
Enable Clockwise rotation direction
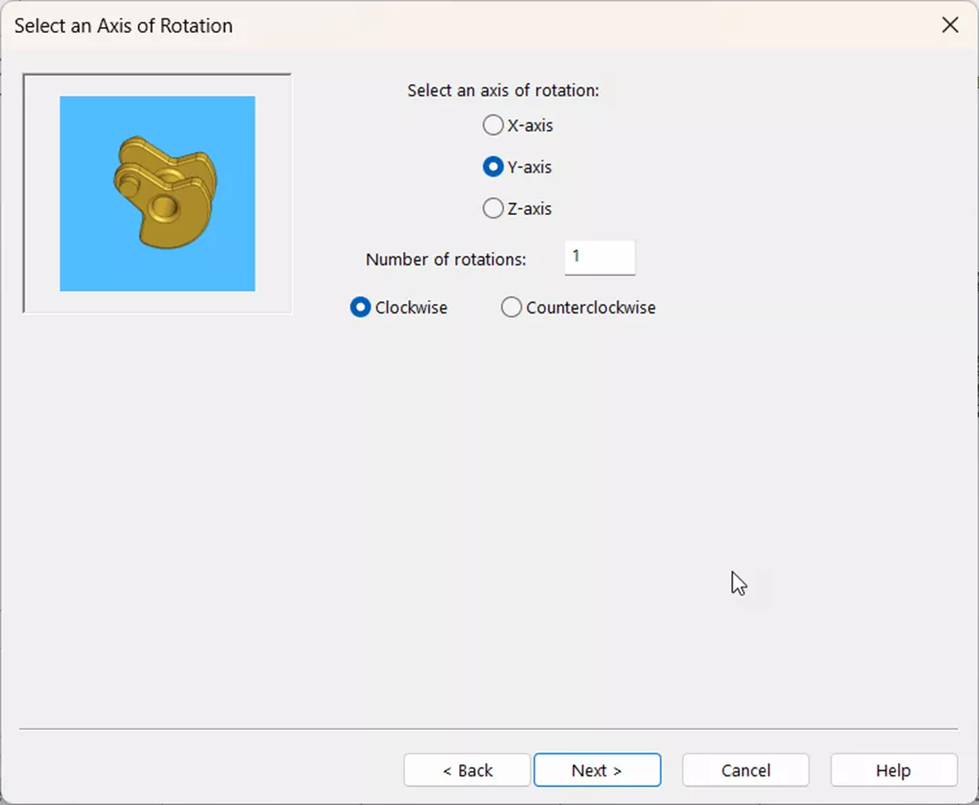[360, 307]
